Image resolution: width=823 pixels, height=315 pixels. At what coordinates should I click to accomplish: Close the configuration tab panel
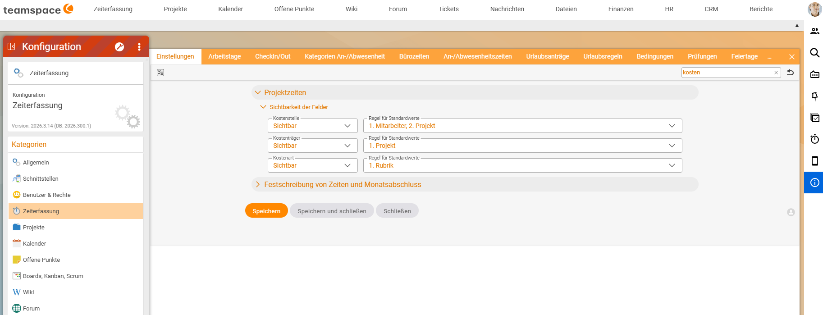792,57
